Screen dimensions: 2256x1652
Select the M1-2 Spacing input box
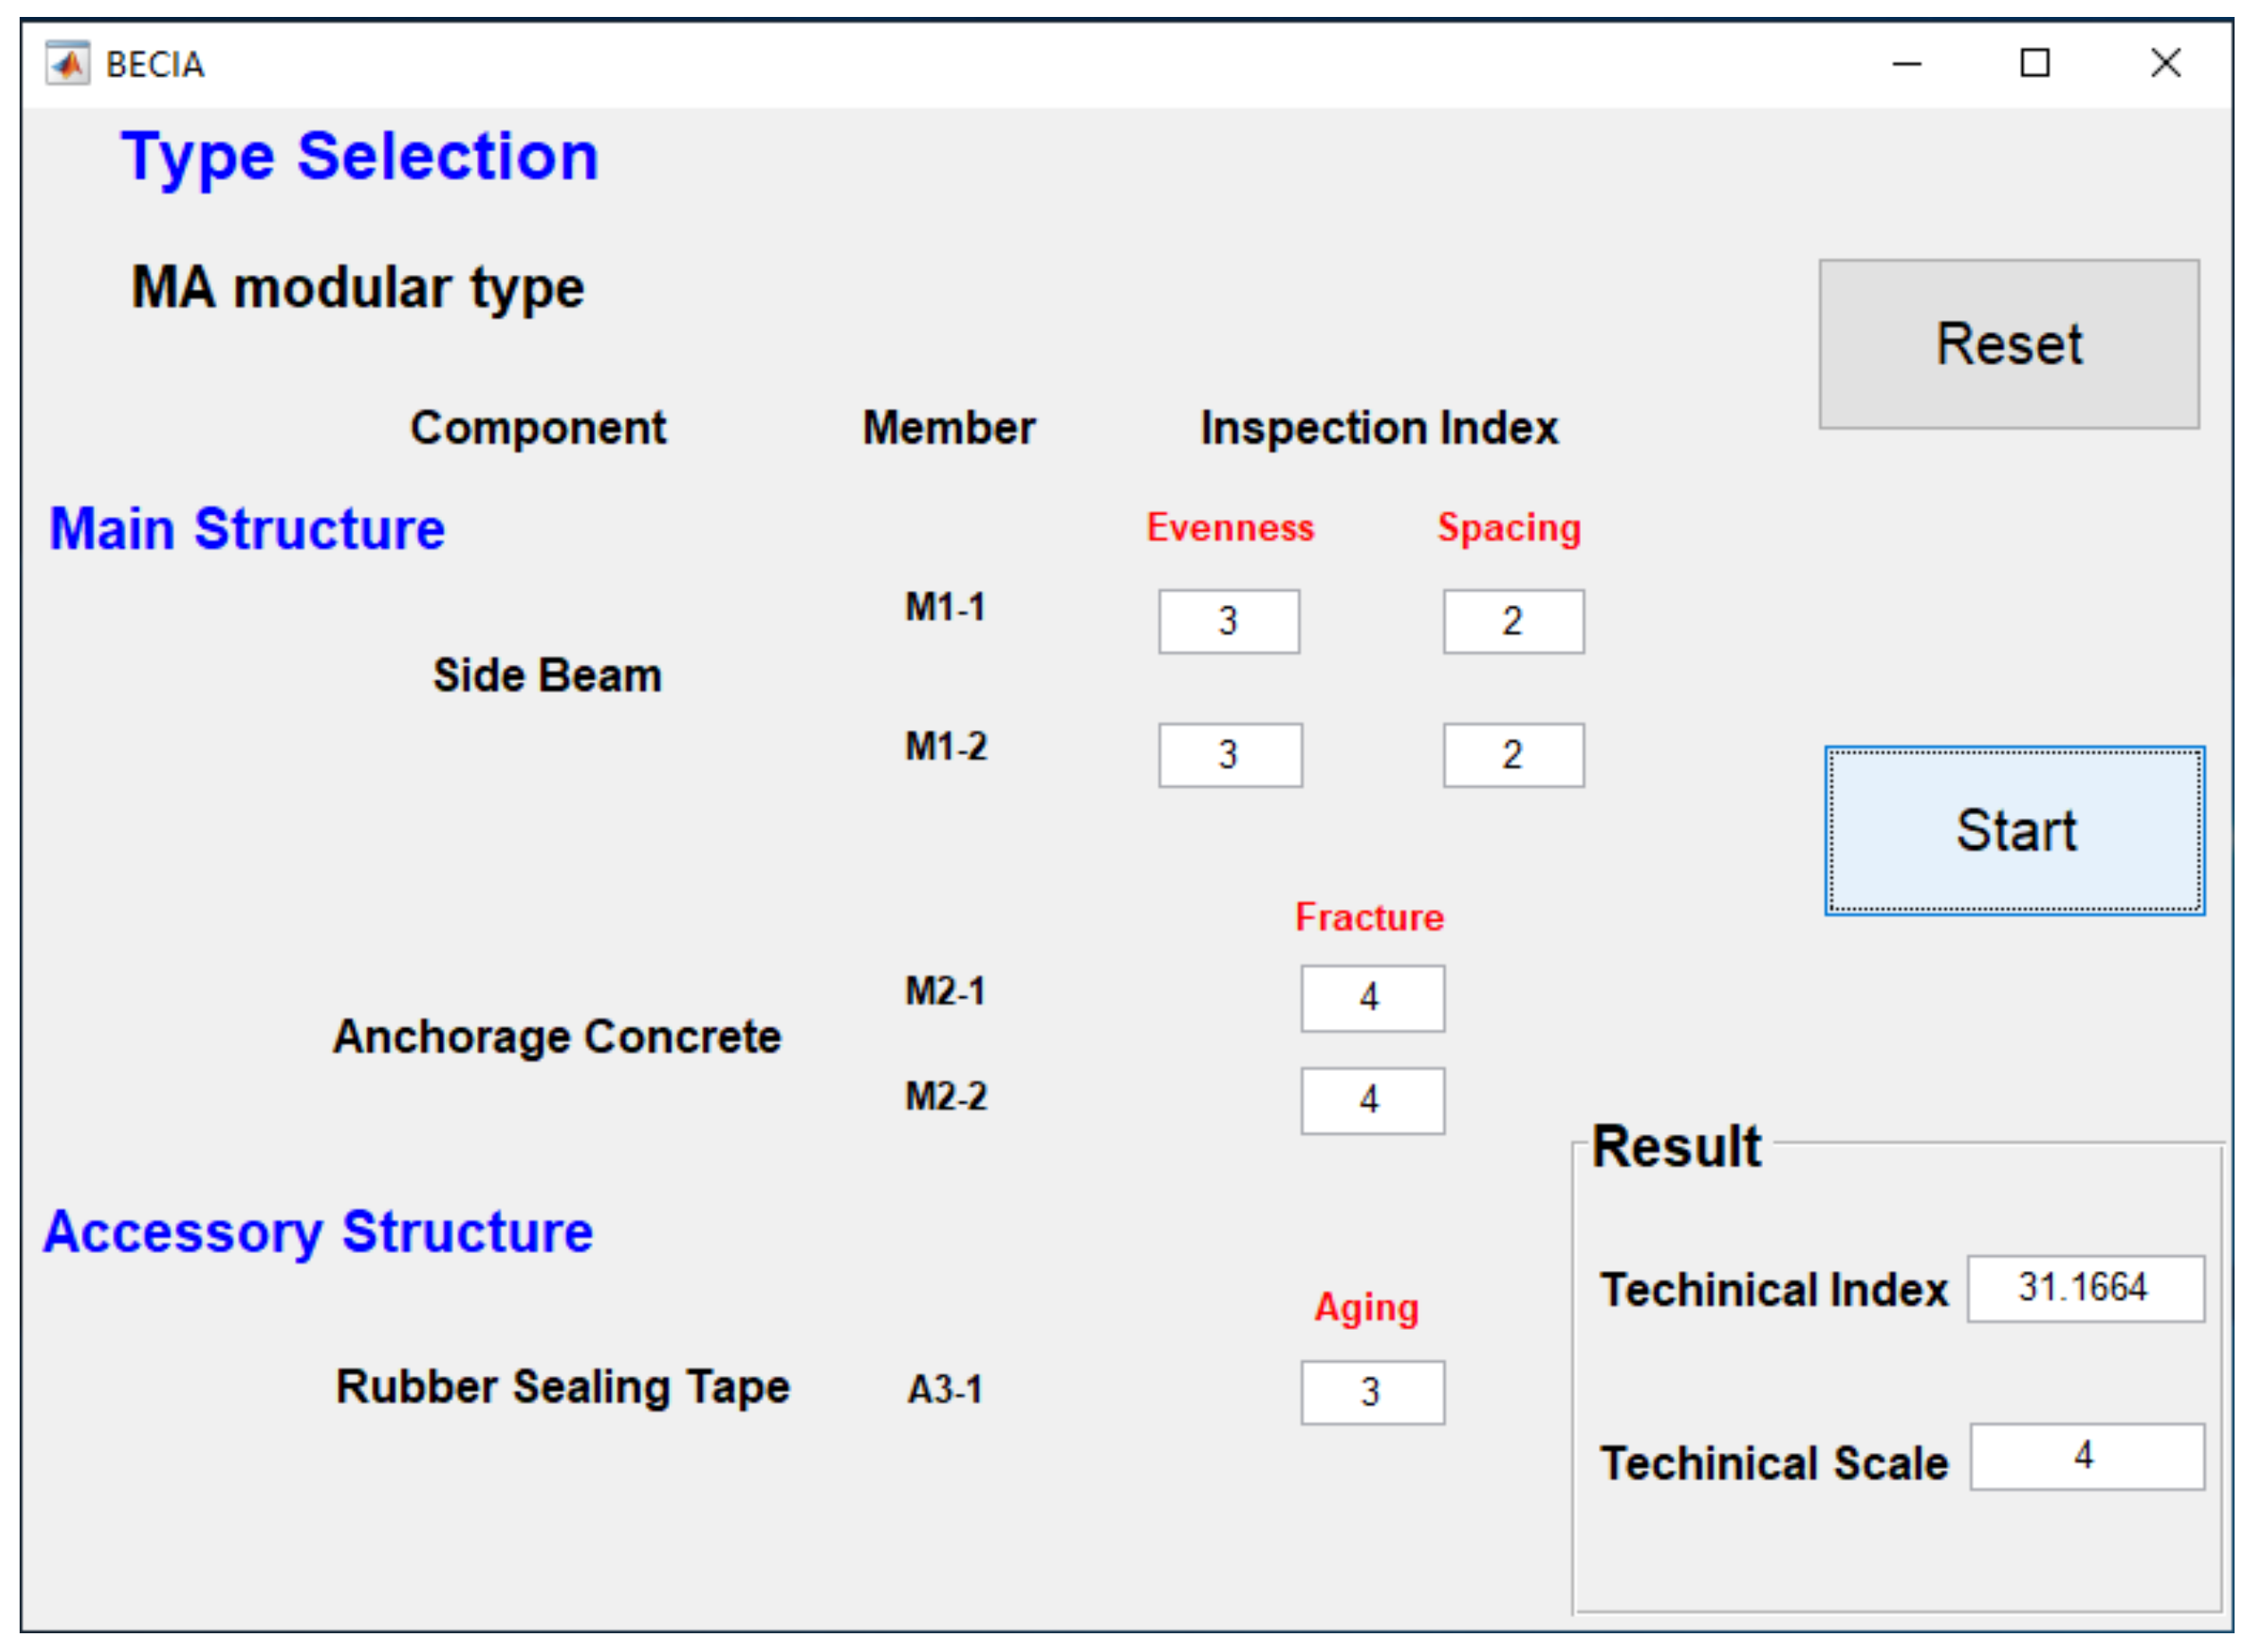pyautogui.click(x=1513, y=755)
